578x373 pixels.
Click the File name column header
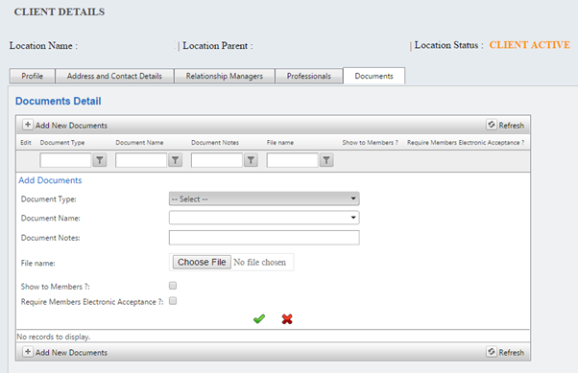(x=280, y=143)
